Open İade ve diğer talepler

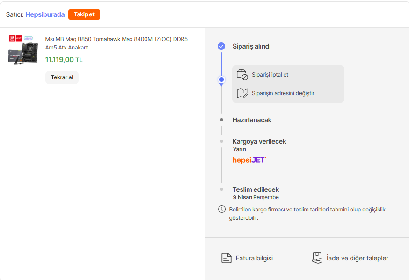[358, 258]
